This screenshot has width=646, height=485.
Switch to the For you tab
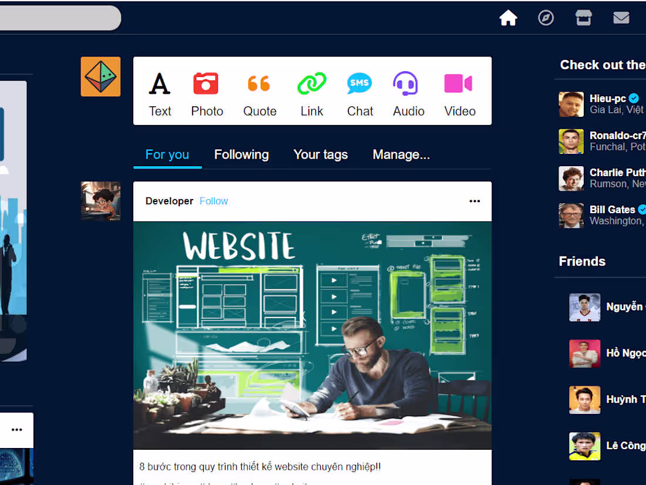point(167,154)
